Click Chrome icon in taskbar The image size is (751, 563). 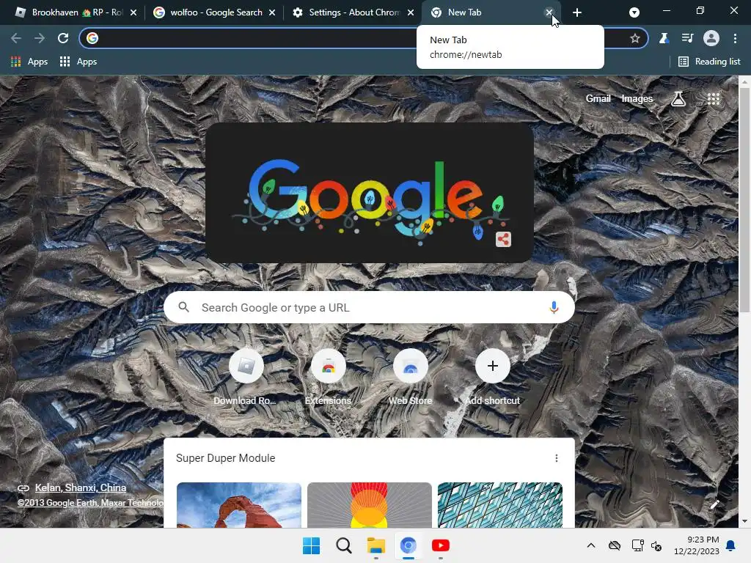(x=408, y=545)
